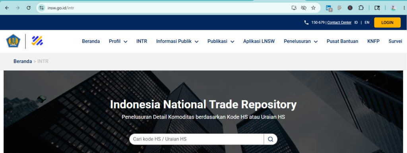This screenshot has width=407, height=153.
Task: Click the yellow LOGIN button
Action: [x=387, y=23]
